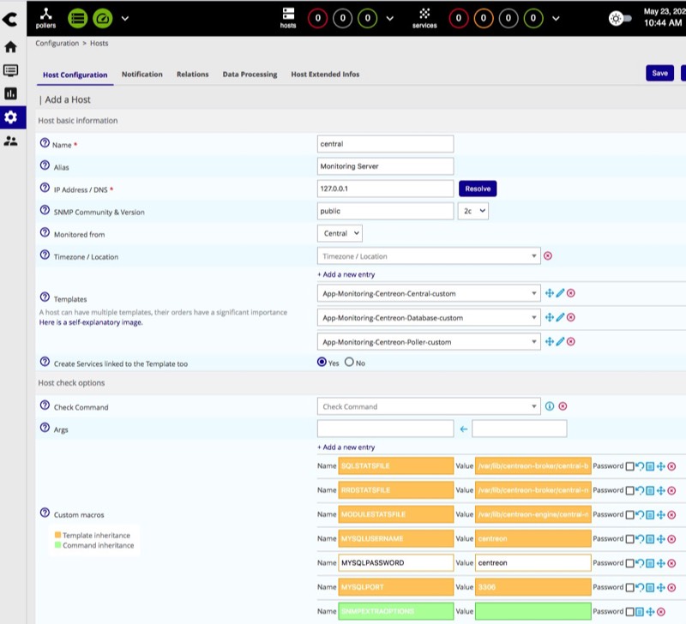Go to Home in the sidebar
Screen dimensions: 686x624
(11, 47)
